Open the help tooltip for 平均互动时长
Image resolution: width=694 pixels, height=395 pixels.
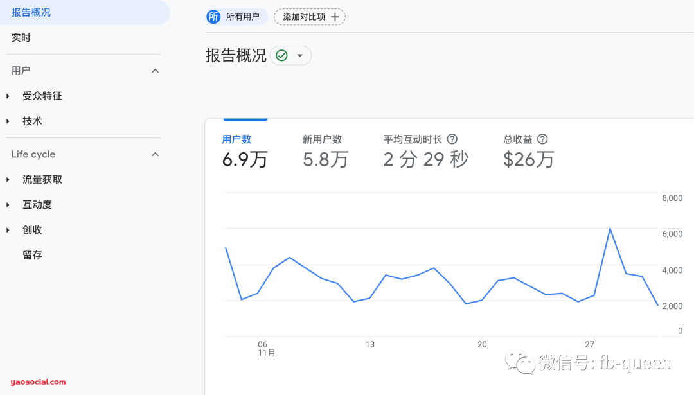[x=452, y=139]
